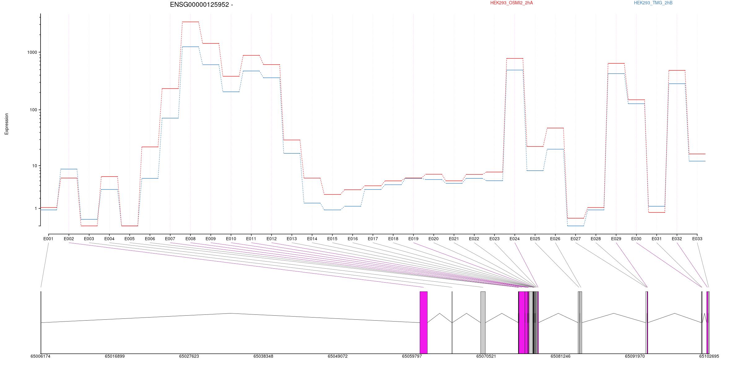Click exon bin label E011
Screen dimensions: 743x371
tap(251, 239)
